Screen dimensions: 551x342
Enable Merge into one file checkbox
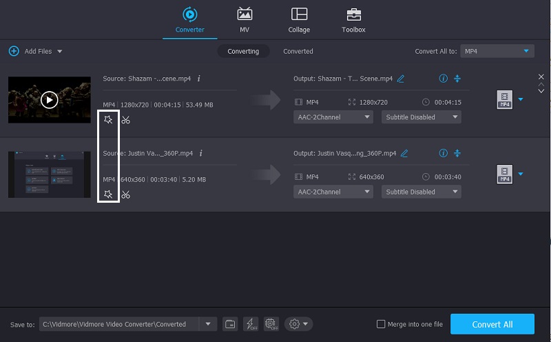pos(382,324)
